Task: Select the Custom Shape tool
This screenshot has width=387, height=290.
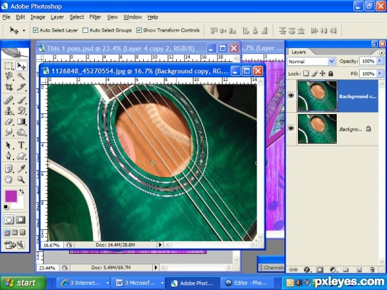Action: [21, 155]
